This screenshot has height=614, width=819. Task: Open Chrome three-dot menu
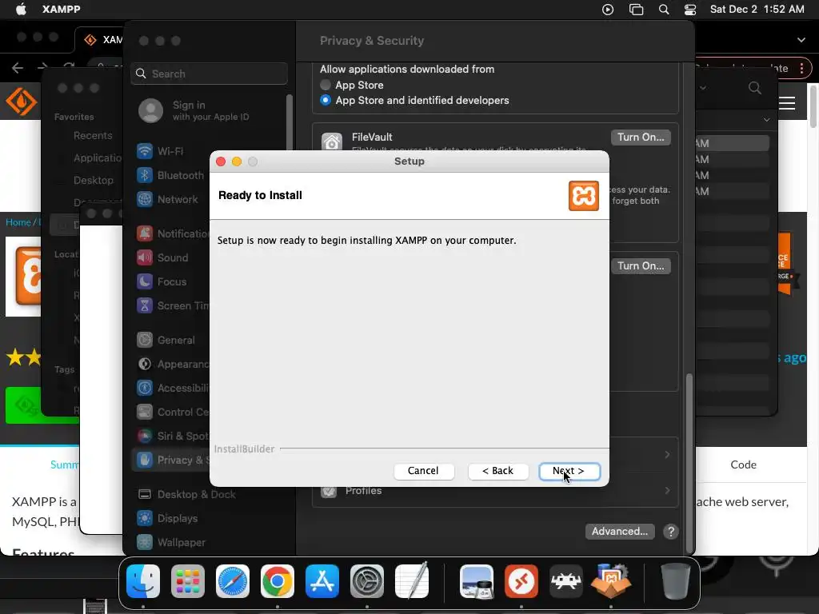801,69
